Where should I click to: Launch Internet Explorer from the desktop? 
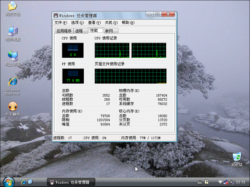pyautogui.click(x=12, y=86)
